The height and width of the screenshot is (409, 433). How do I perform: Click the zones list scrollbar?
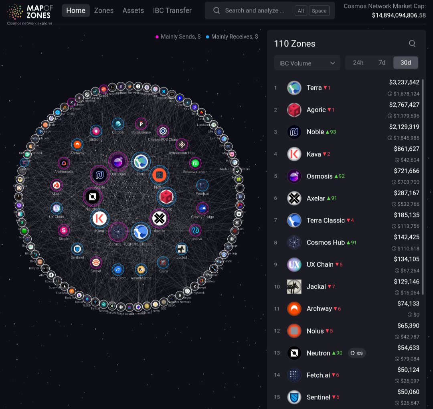click(423, 187)
